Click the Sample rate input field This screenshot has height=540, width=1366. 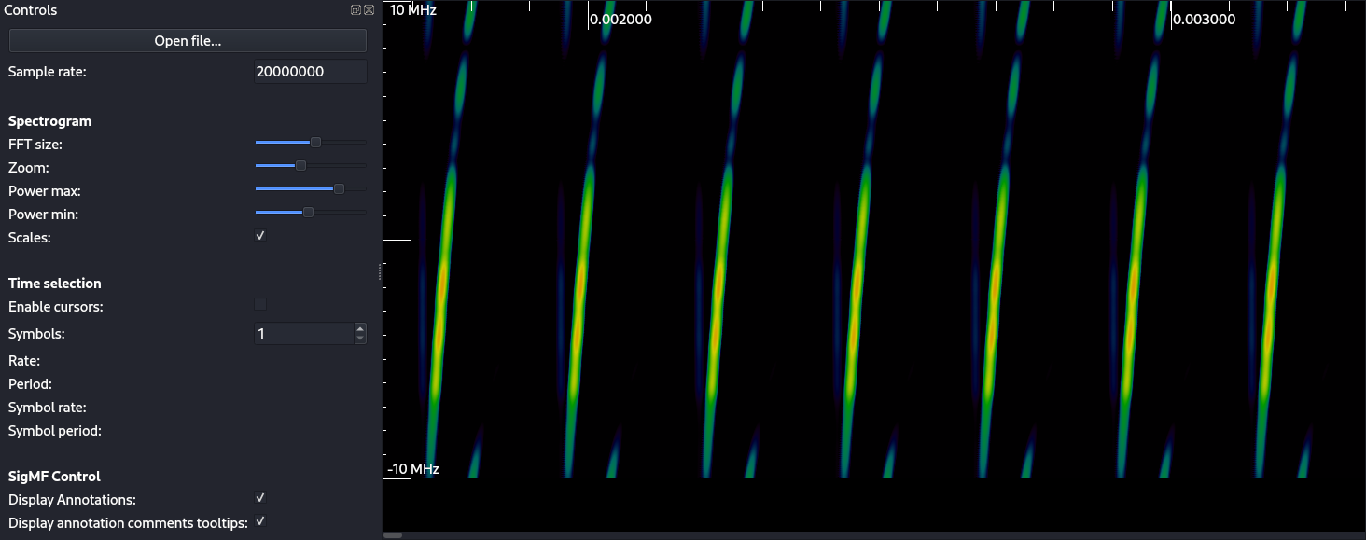310,72
